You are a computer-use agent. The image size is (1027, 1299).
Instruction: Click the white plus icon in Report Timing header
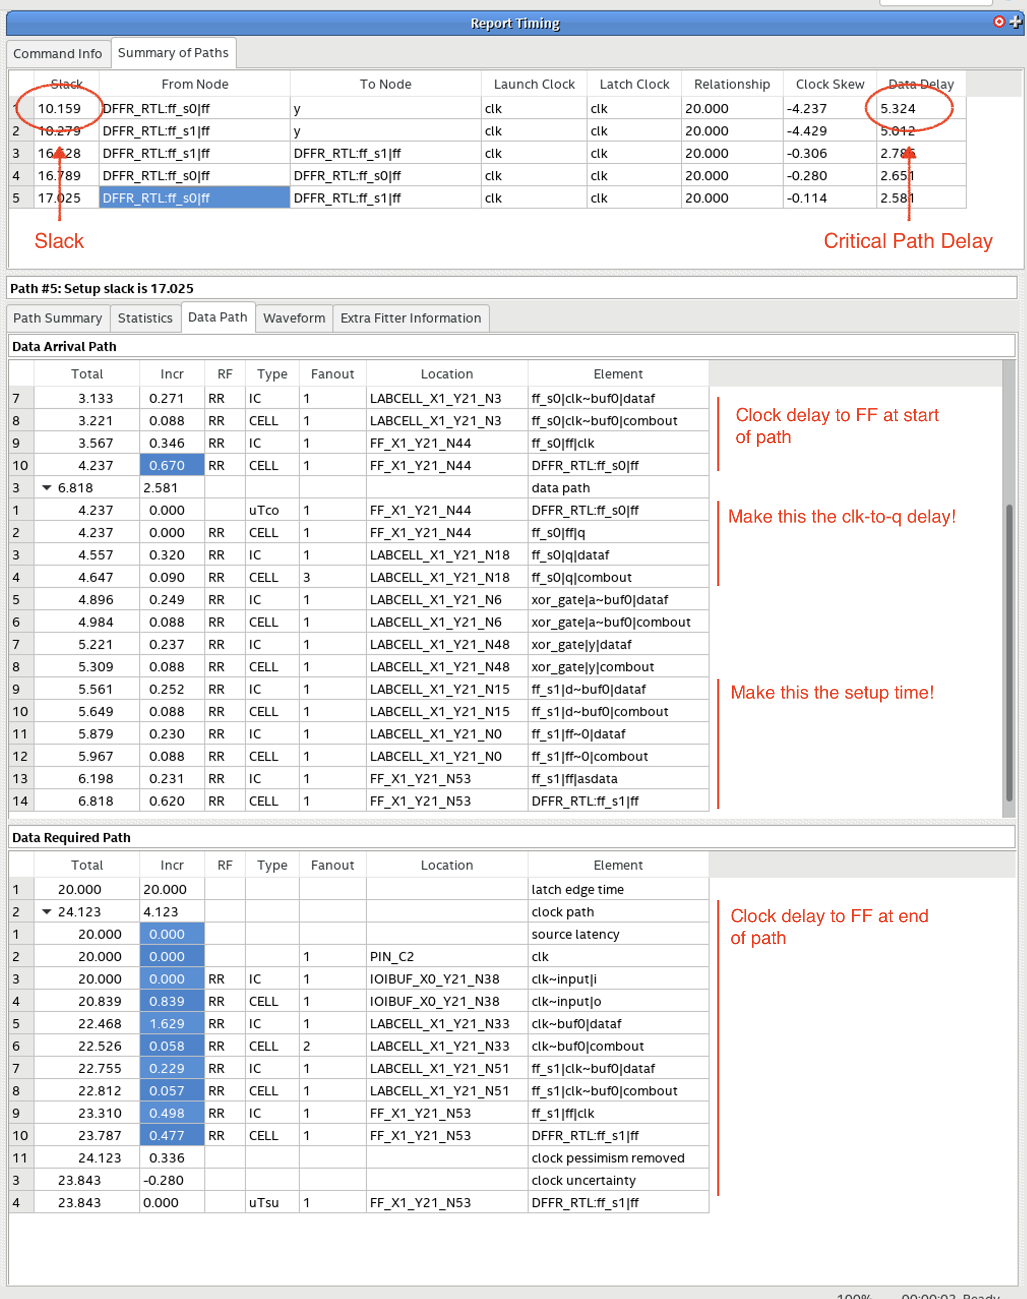1016,22
